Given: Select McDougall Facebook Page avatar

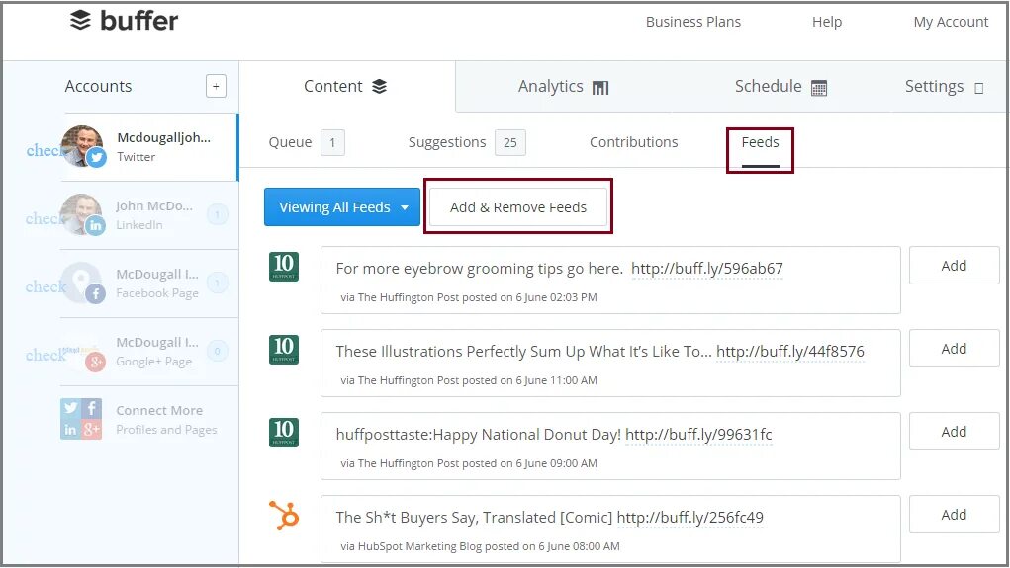Looking at the screenshot, I should (x=82, y=283).
